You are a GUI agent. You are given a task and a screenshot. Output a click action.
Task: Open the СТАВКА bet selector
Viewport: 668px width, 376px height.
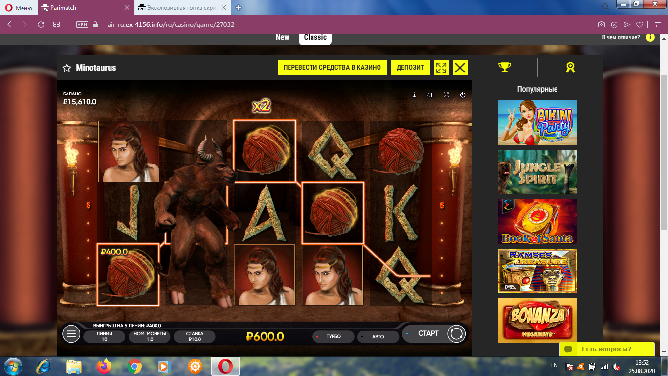[x=195, y=336]
